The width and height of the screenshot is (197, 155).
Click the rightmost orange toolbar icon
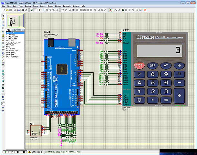pos(145,10)
